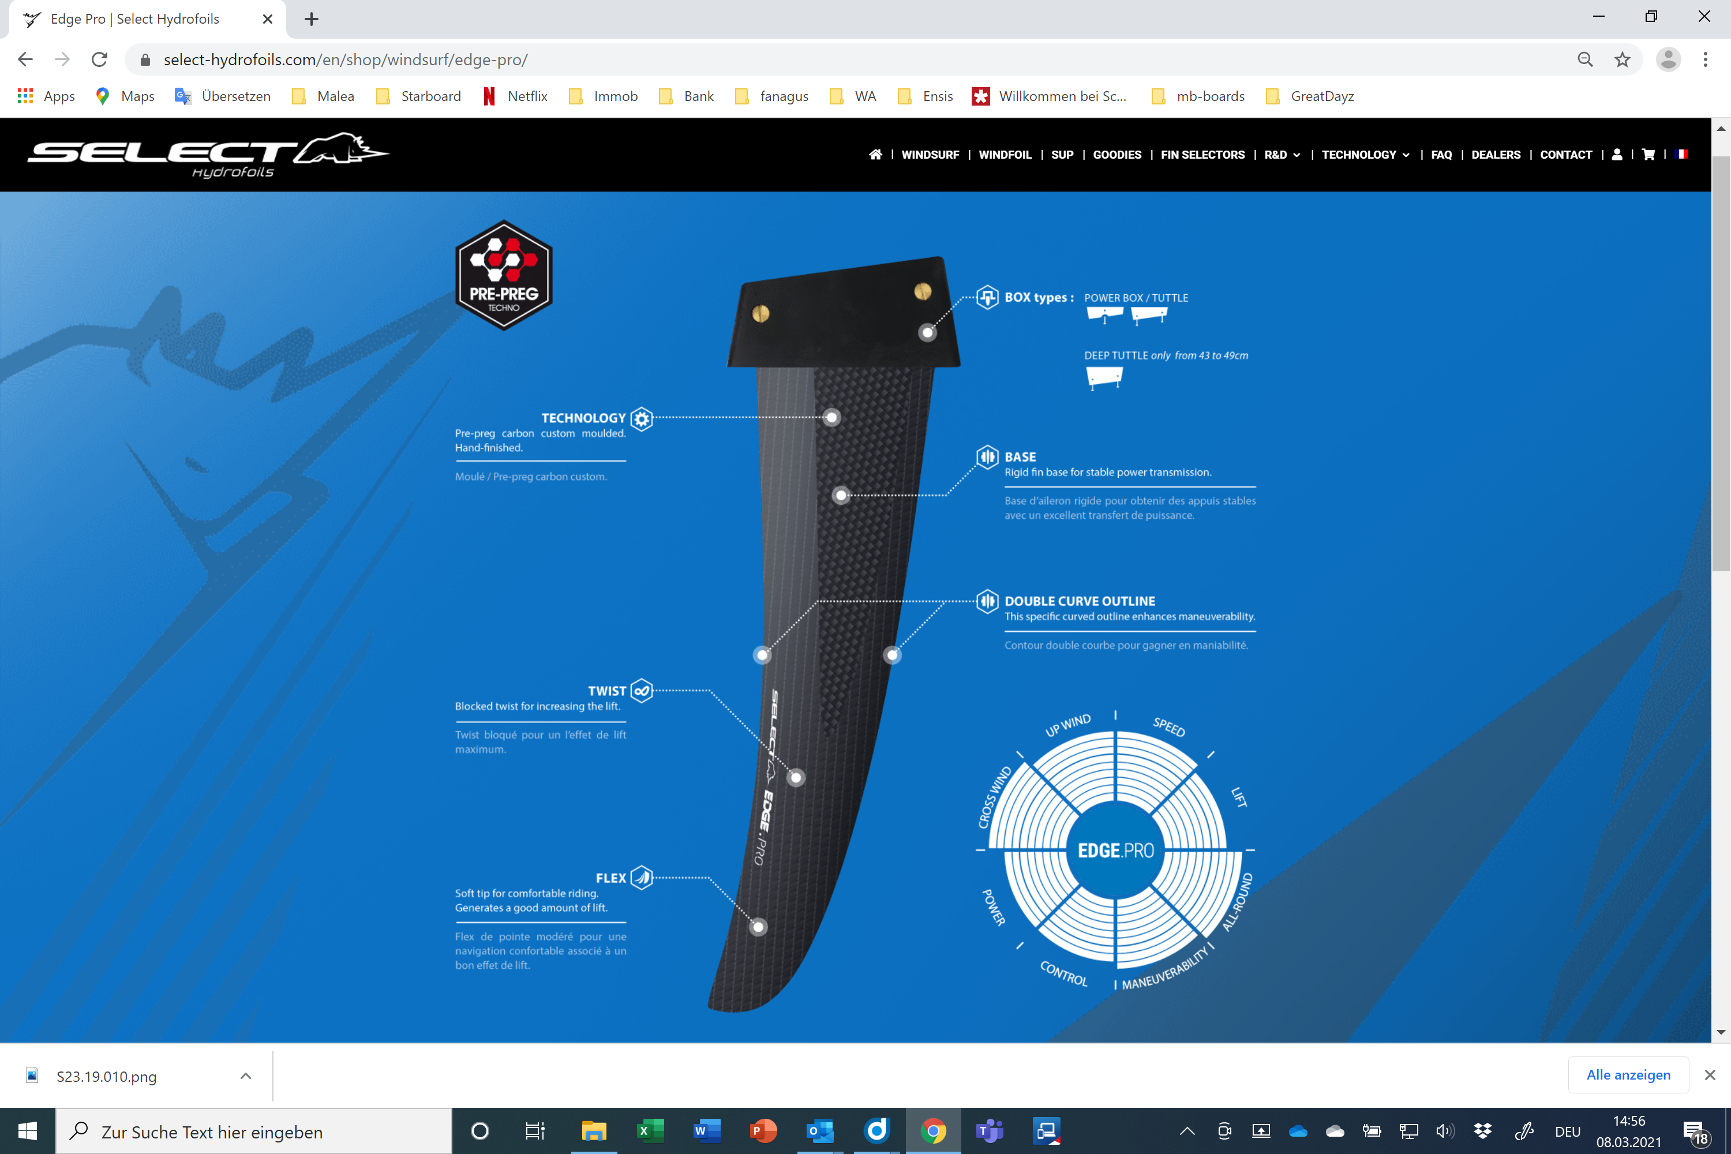Screen dimensions: 1731x1154
Task: Open the Windfoil menu
Action: click(x=1005, y=155)
